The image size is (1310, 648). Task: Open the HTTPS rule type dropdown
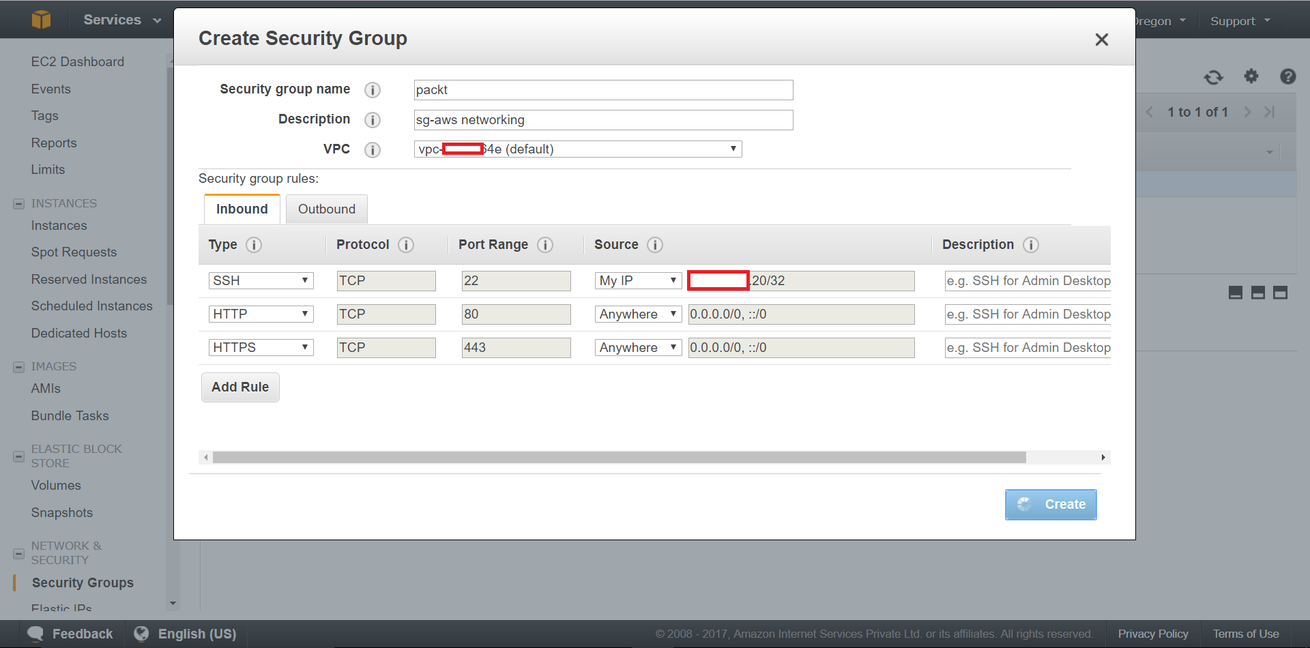[261, 347]
